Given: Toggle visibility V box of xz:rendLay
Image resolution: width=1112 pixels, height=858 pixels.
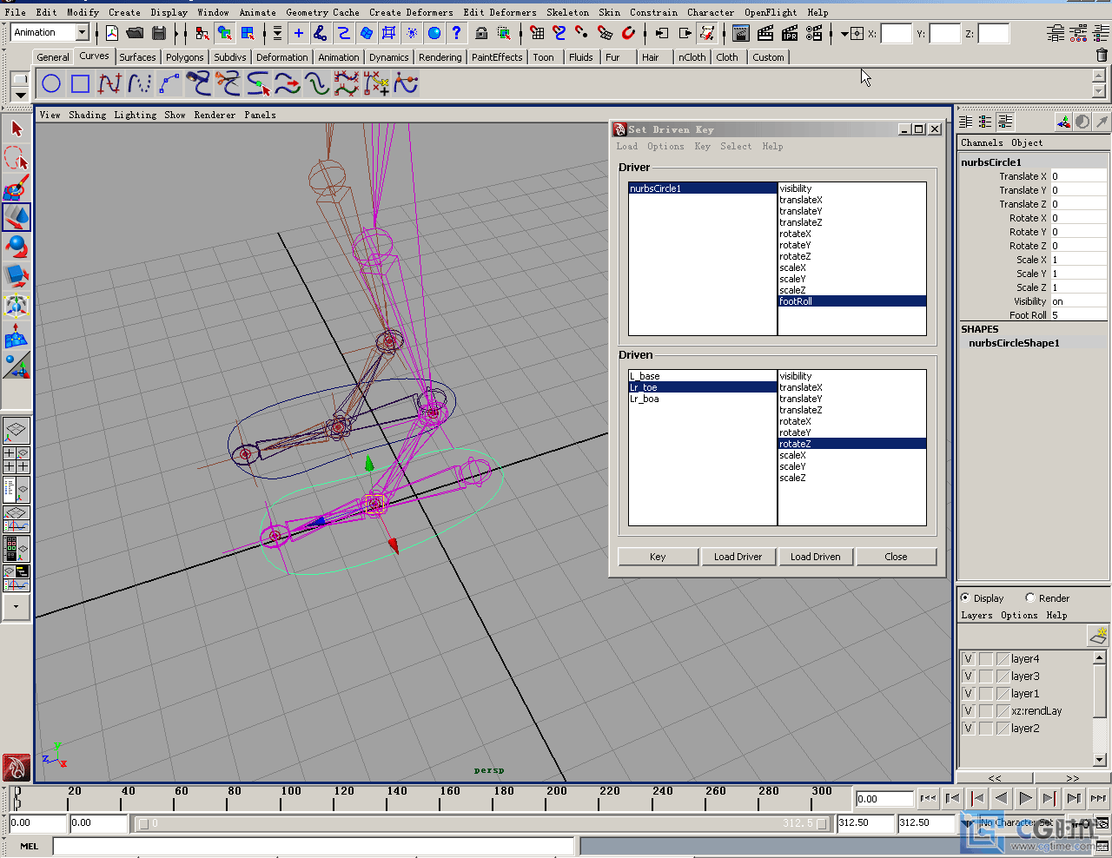Looking at the screenshot, I should (x=969, y=711).
